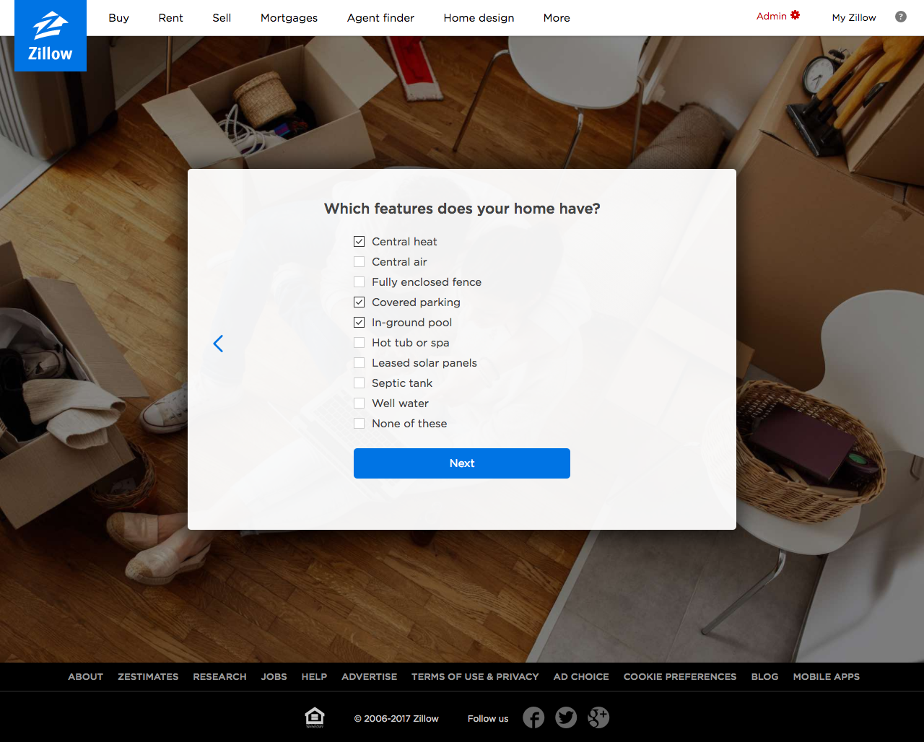This screenshot has height=742, width=924.
Task: Open the Cookie Preferences footer link
Action: (x=680, y=677)
